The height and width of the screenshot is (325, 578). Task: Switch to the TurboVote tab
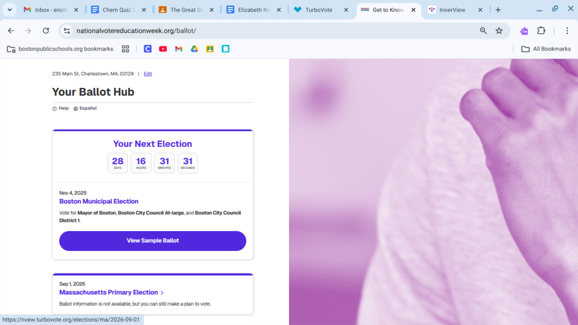pyautogui.click(x=322, y=10)
